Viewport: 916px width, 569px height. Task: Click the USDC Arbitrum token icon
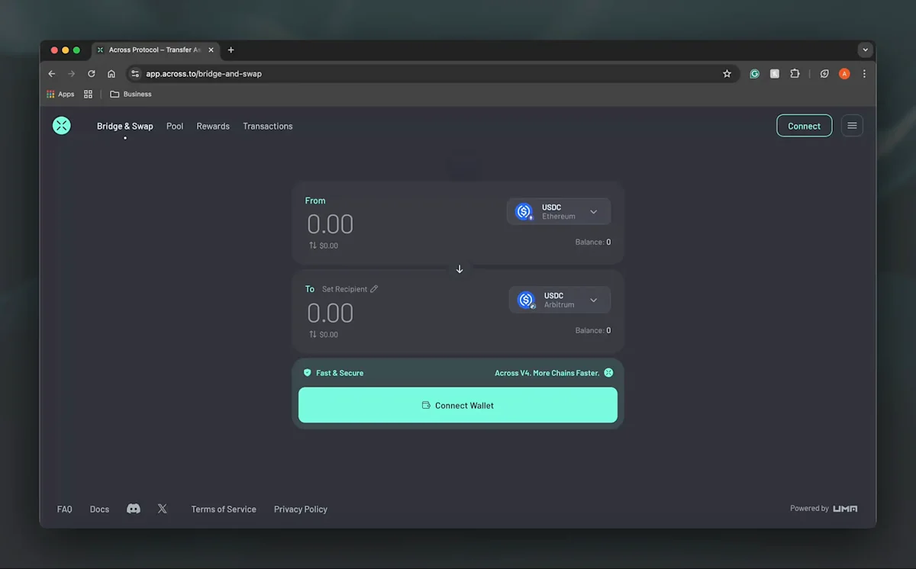(x=526, y=301)
